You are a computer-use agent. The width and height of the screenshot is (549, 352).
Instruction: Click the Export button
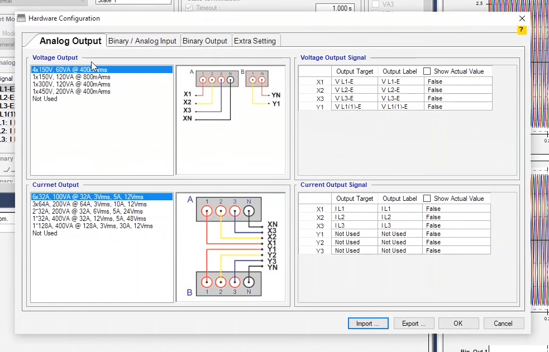click(x=413, y=324)
